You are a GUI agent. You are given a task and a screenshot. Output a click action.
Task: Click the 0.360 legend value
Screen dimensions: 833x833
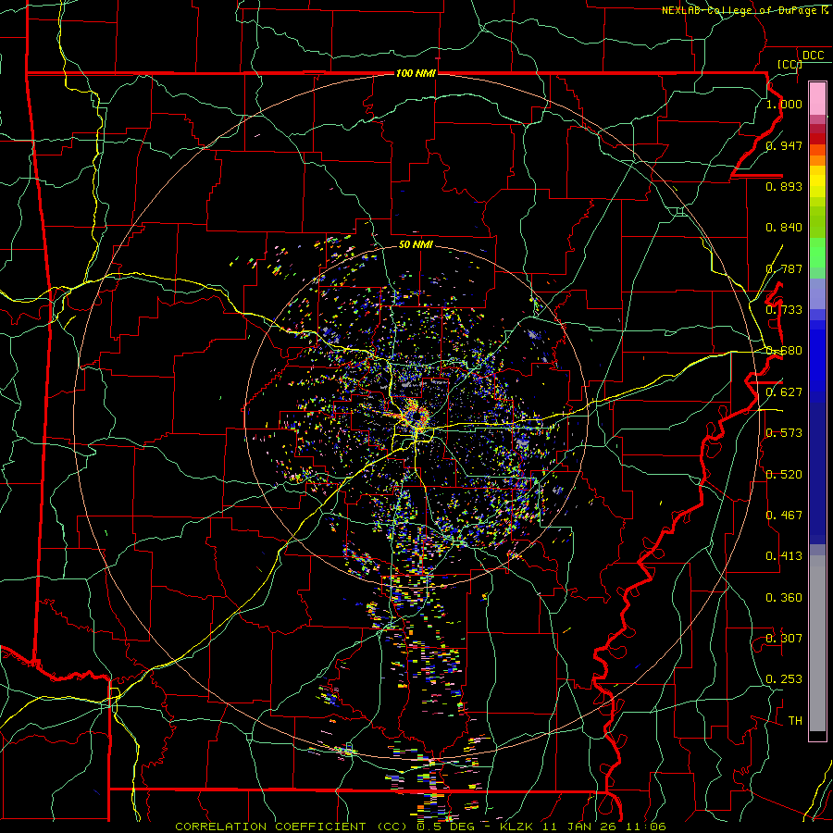[x=784, y=598]
